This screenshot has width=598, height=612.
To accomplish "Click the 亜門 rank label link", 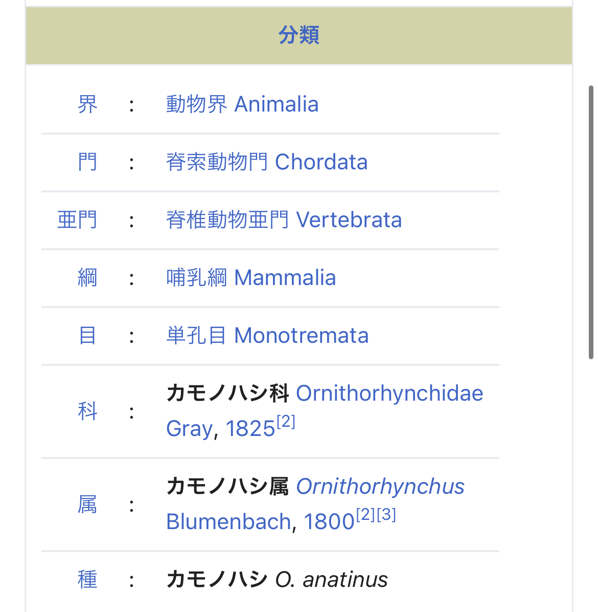I will click(77, 220).
